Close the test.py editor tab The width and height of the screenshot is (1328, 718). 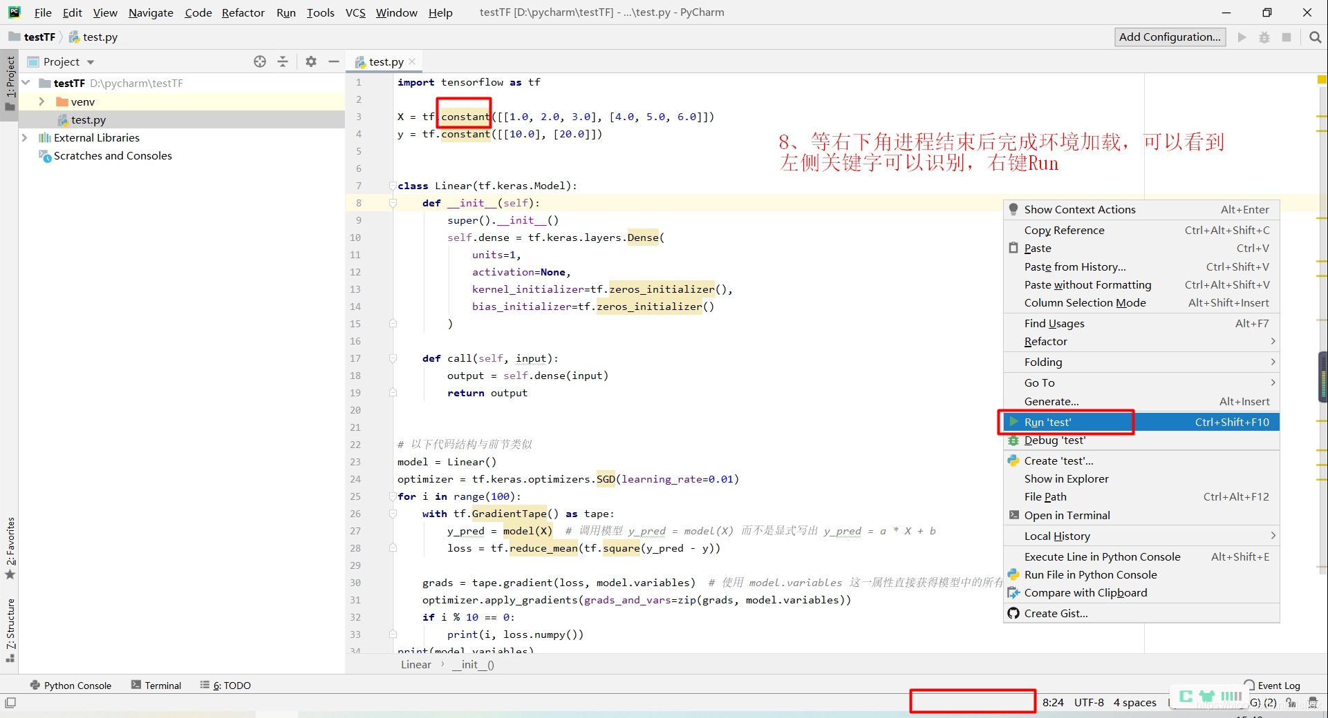tap(413, 61)
